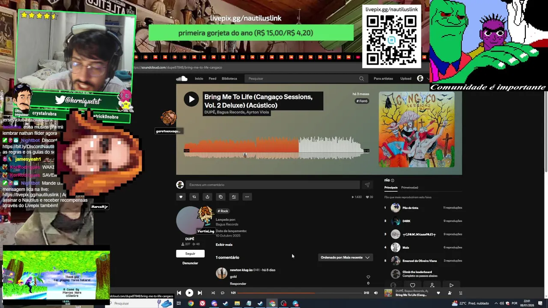The width and height of the screenshot is (548, 308).
Task: Click the Windows taskbar Pesquisar search box
Action: pyautogui.click(x=139, y=303)
